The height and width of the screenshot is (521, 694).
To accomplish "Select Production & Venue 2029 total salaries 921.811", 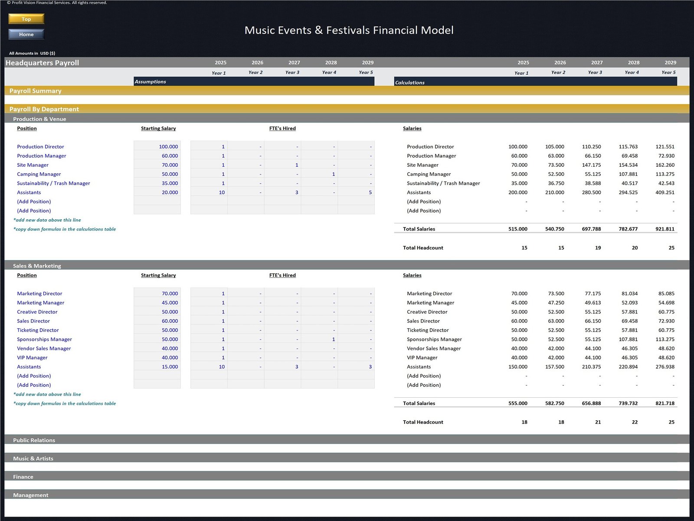I will point(665,229).
